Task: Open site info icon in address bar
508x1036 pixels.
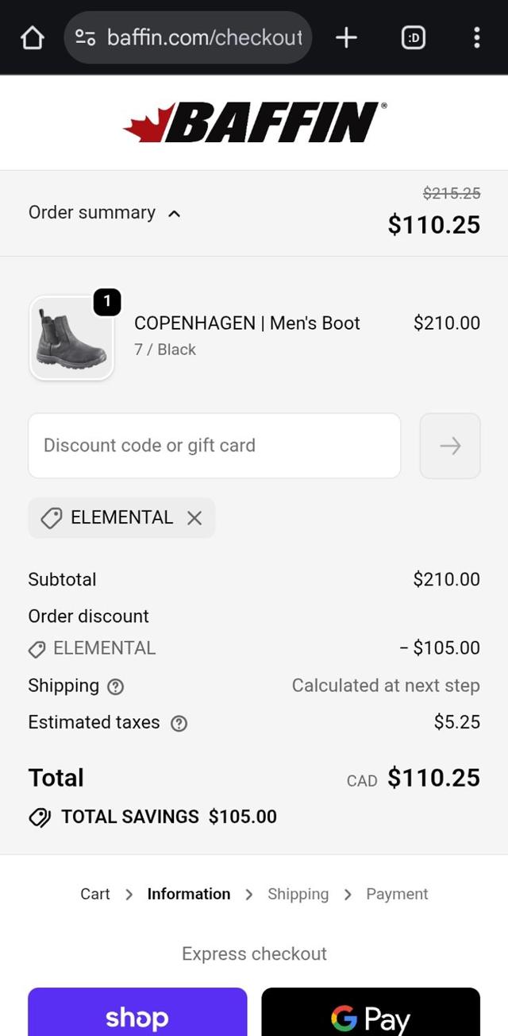Action: click(x=85, y=37)
